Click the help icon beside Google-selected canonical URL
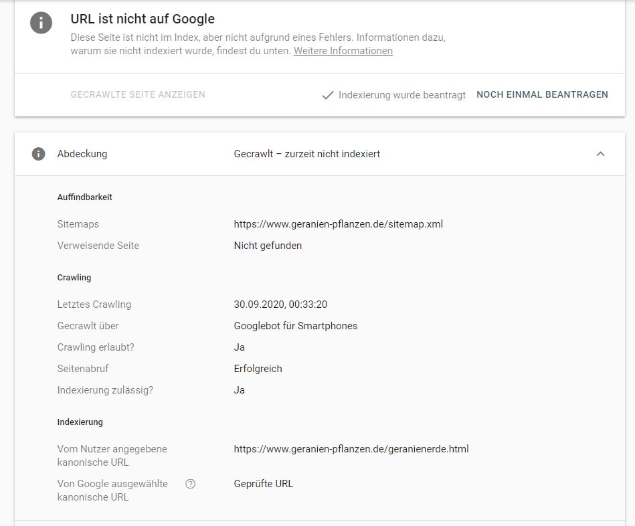The height and width of the screenshot is (526, 635). pos(191,484)
